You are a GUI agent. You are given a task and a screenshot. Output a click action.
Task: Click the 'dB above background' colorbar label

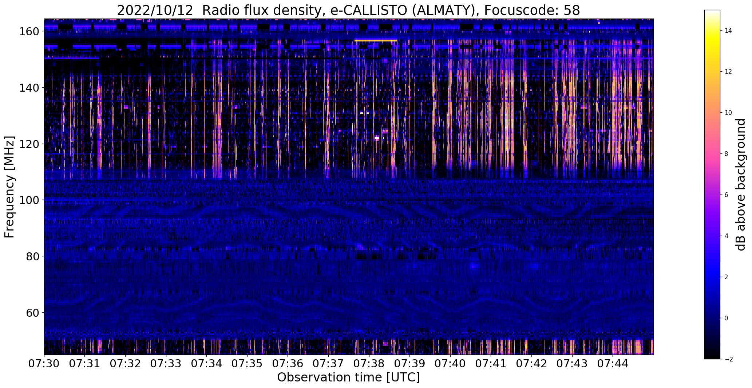point(741,184)
